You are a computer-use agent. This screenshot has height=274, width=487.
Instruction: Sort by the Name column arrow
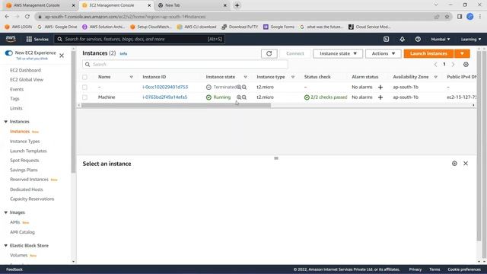point(131,77)
